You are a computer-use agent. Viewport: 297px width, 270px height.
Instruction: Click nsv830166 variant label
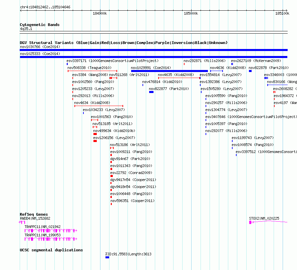(x=282, y=82)
